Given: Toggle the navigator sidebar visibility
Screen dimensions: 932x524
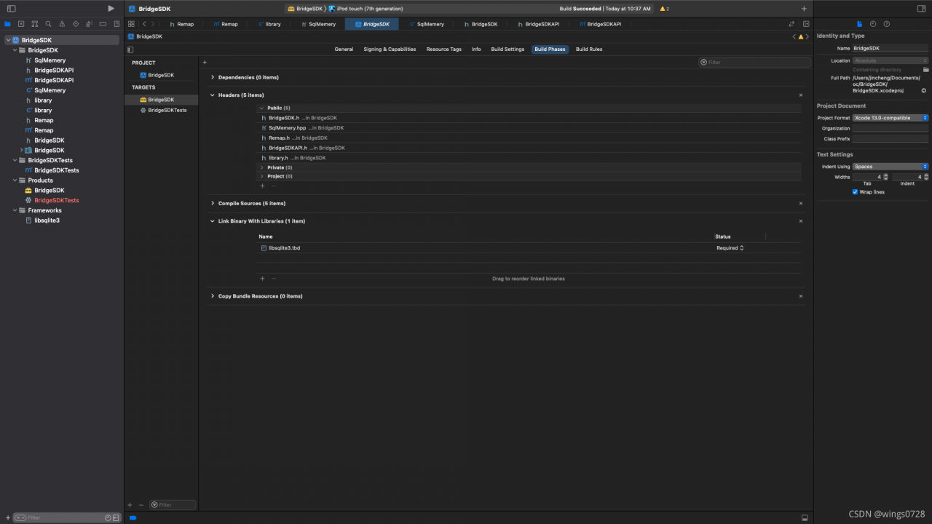Looking at the screenshot, I should tap(11, 9).
